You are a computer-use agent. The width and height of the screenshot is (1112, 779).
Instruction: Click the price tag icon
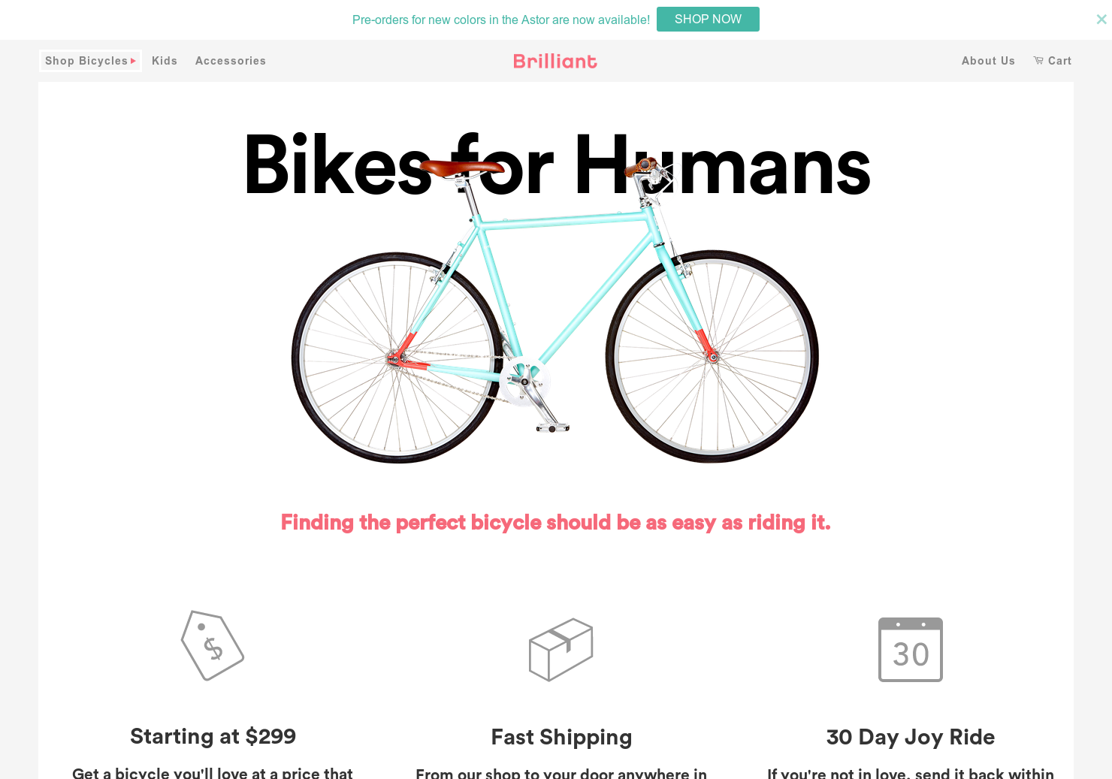(213, 645)
